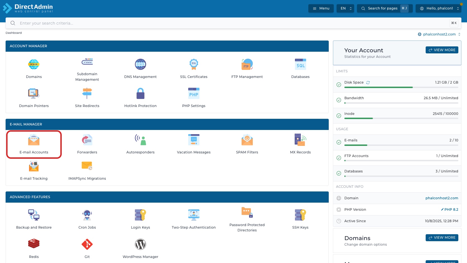Open phalconhost2.com link in Account Info
467x263 pixels.
(442, 198)
